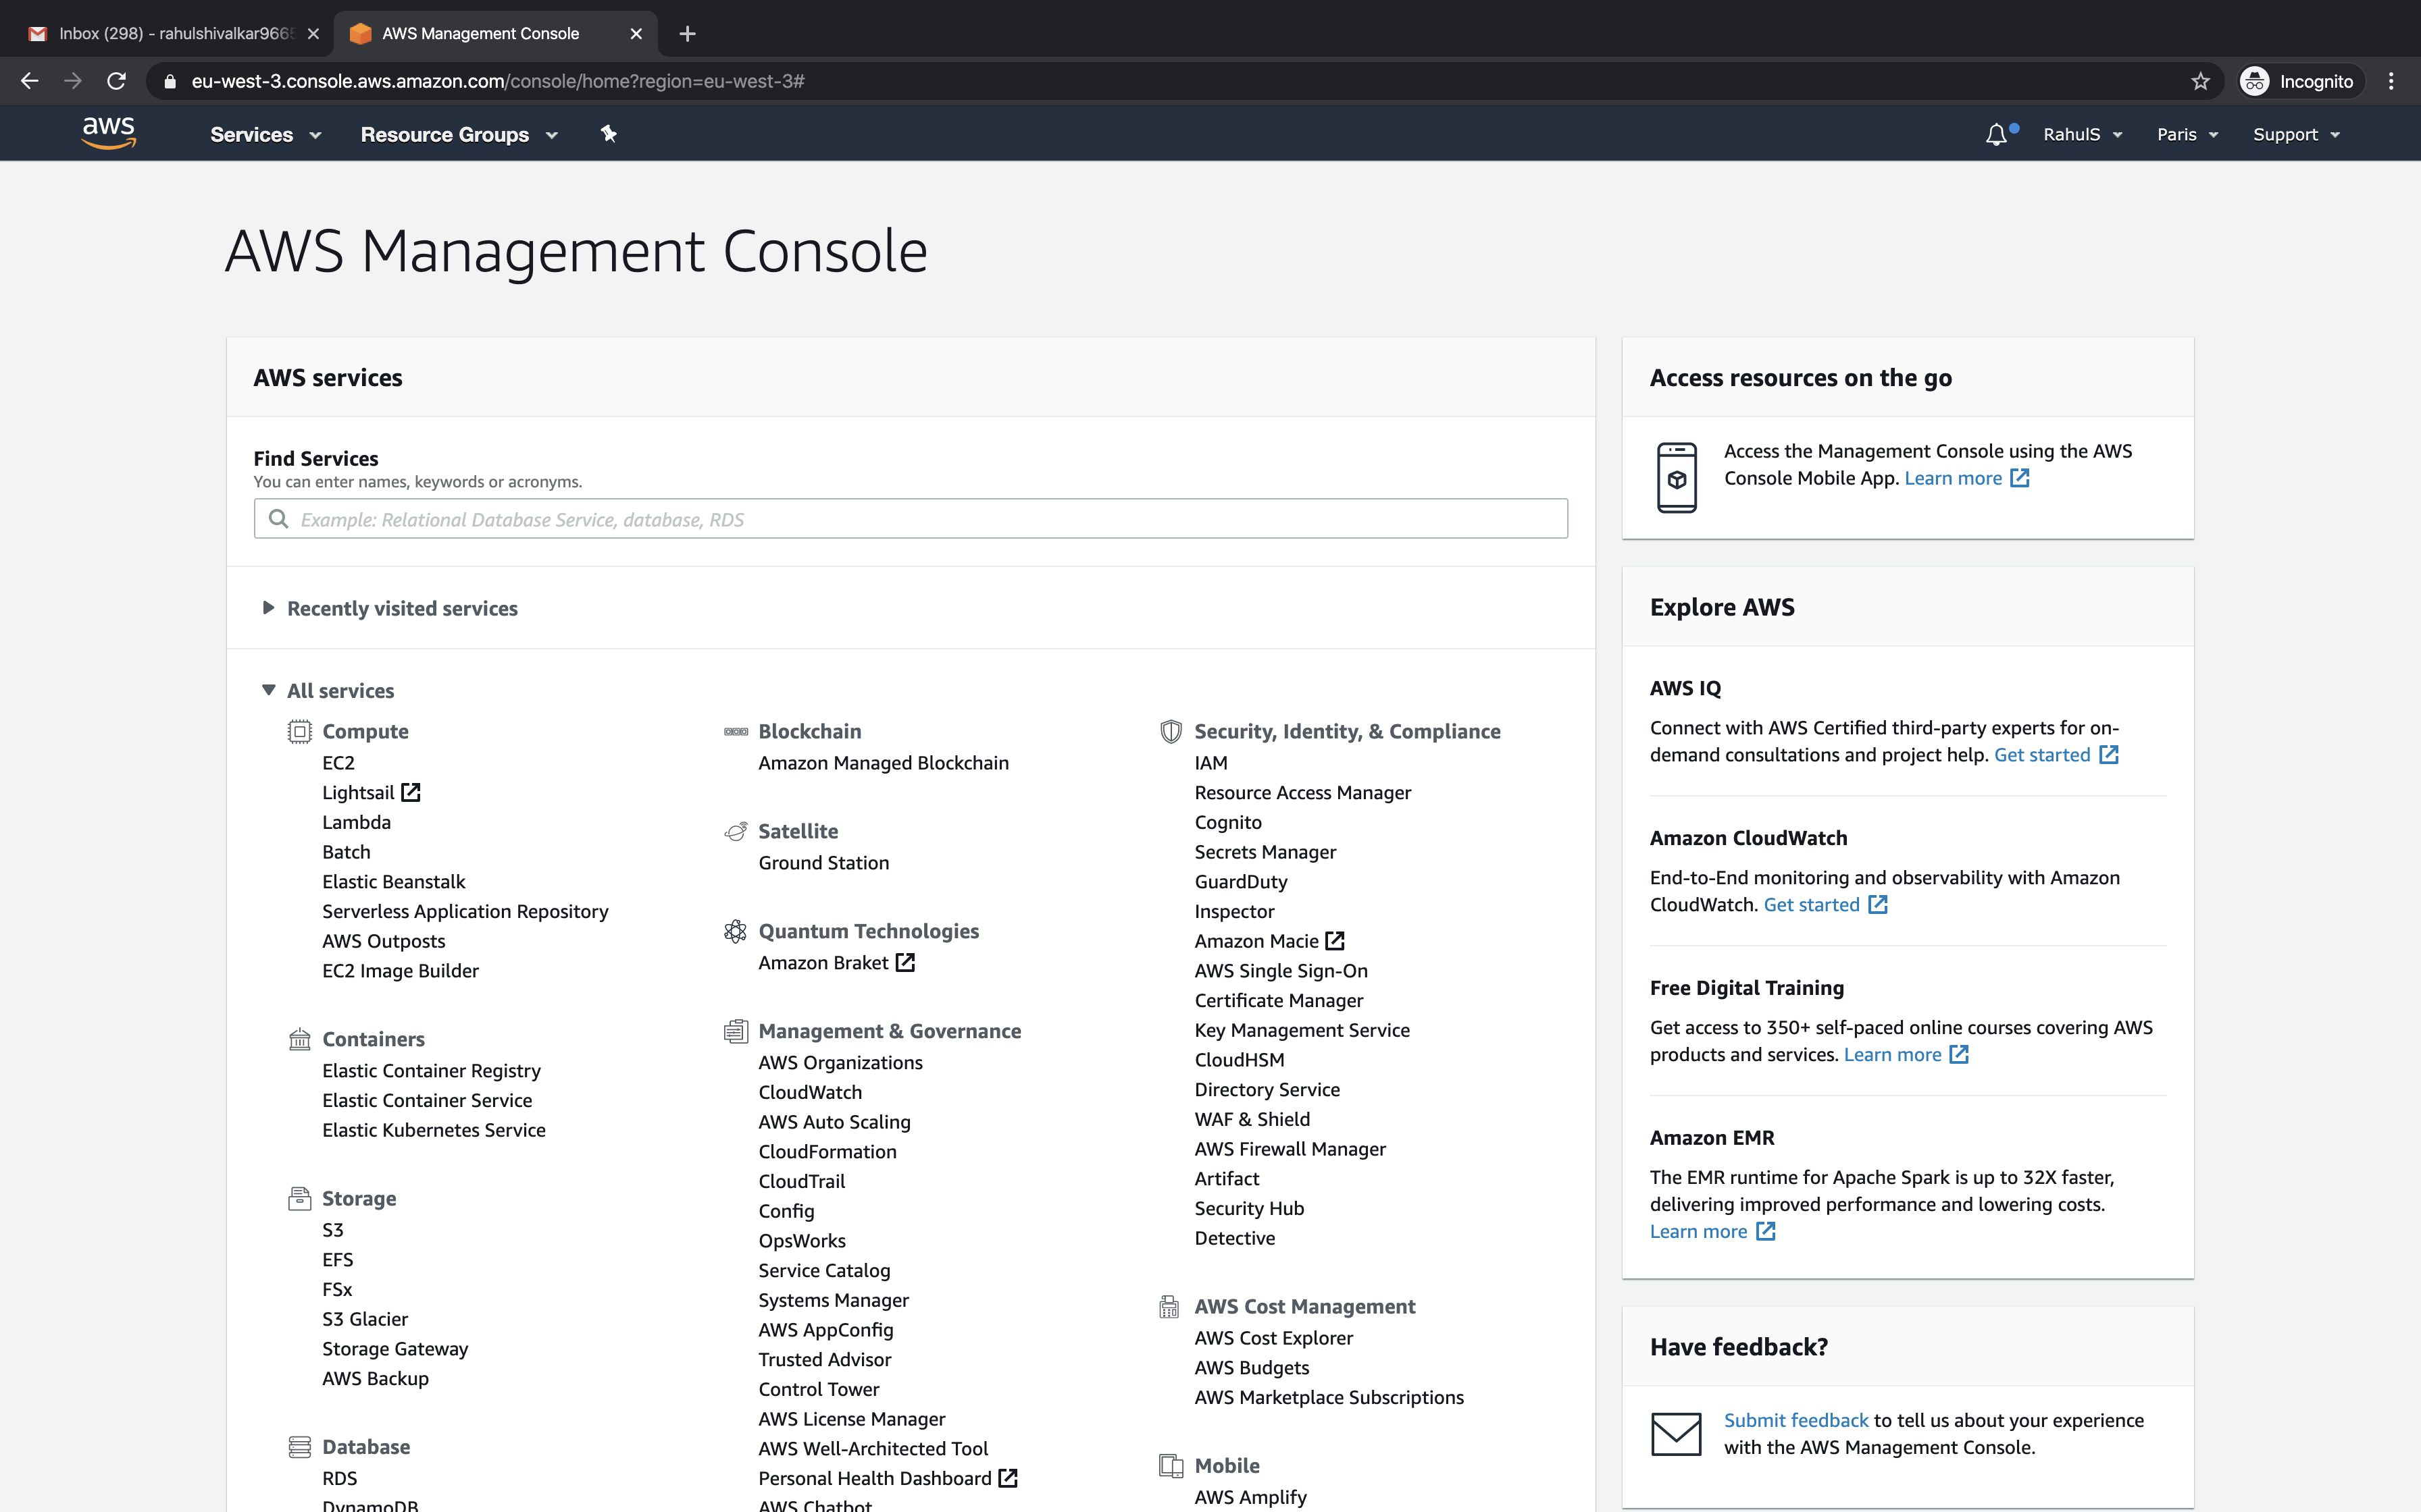Screen dimensions: 2421x1512
Task: Click the Containers category icon
Action: tap(299, 1039)
